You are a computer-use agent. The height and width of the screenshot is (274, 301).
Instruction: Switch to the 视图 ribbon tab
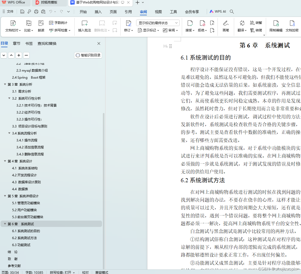[x=158, y=12]
